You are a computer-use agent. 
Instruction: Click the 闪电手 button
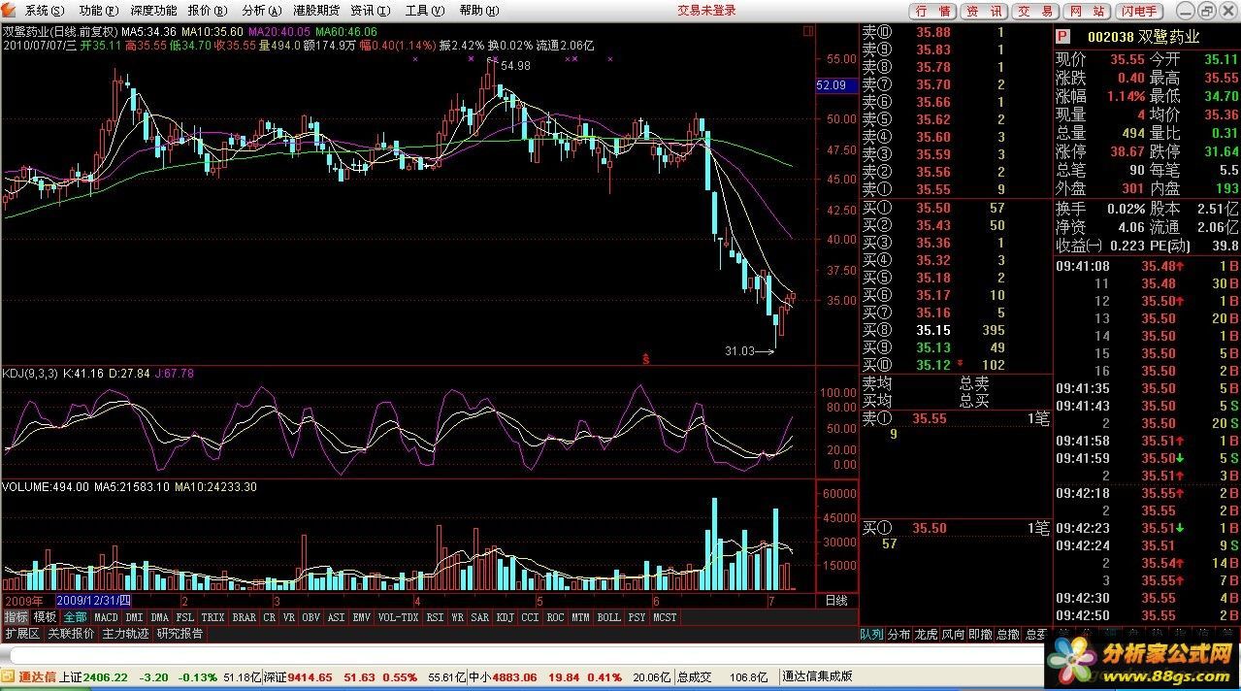coord(1138,12)
